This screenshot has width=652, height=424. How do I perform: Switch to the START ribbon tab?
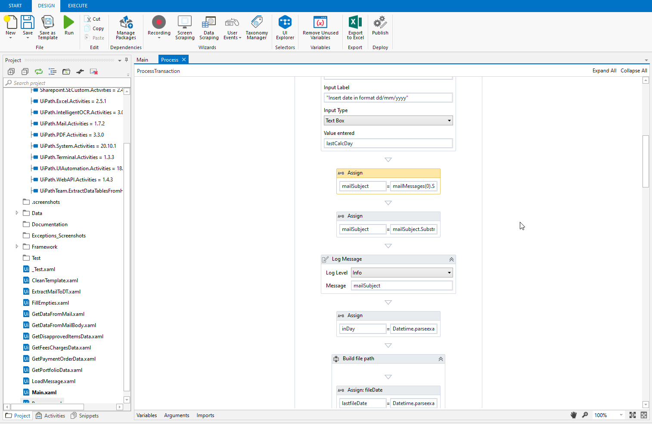pos(16,6)
